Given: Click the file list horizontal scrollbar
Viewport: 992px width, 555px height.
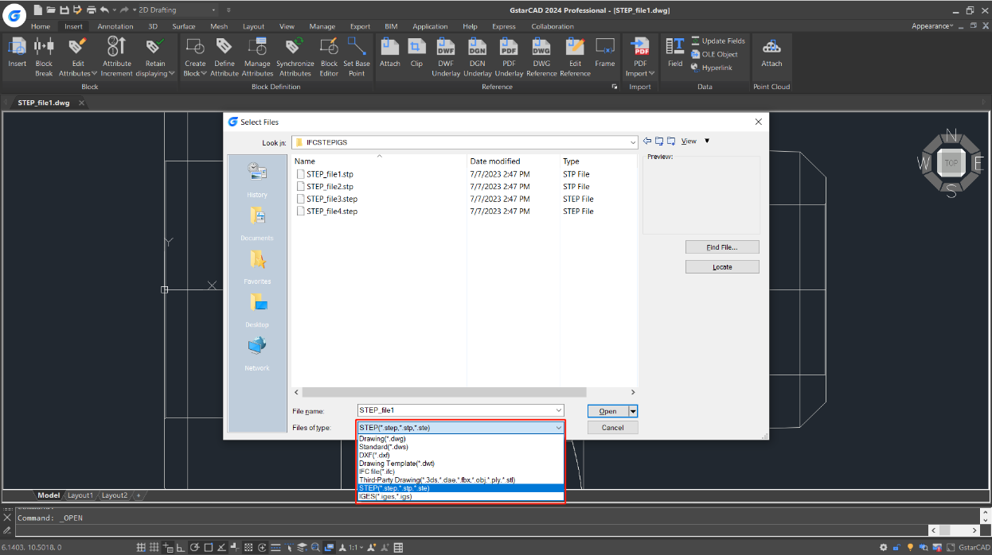Looking at the screenshot, I should click(444, 392).
